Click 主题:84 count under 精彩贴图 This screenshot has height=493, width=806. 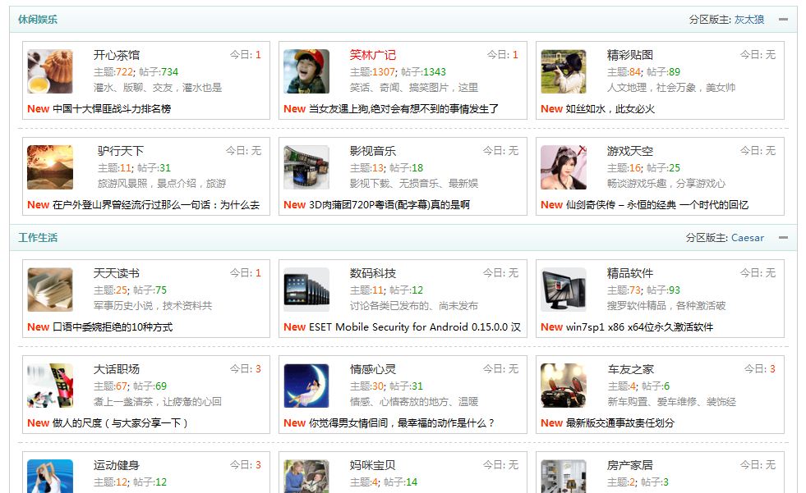pos(624,72)
